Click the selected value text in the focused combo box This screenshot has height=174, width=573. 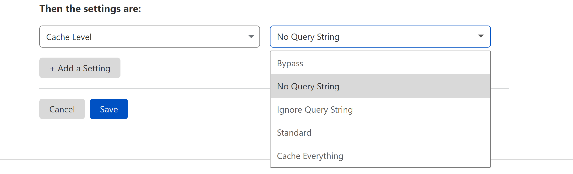(x=308, y=37)
